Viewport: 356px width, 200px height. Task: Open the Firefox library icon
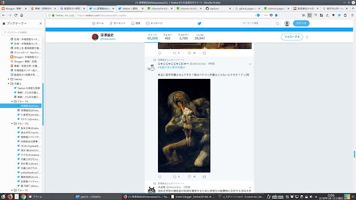click(x=304, y=15)
